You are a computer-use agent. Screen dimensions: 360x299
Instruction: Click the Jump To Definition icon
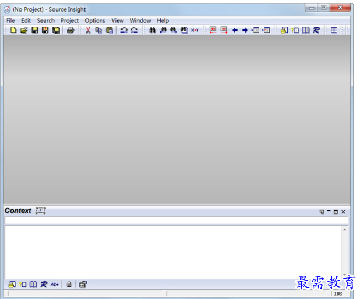coord(255,30)
